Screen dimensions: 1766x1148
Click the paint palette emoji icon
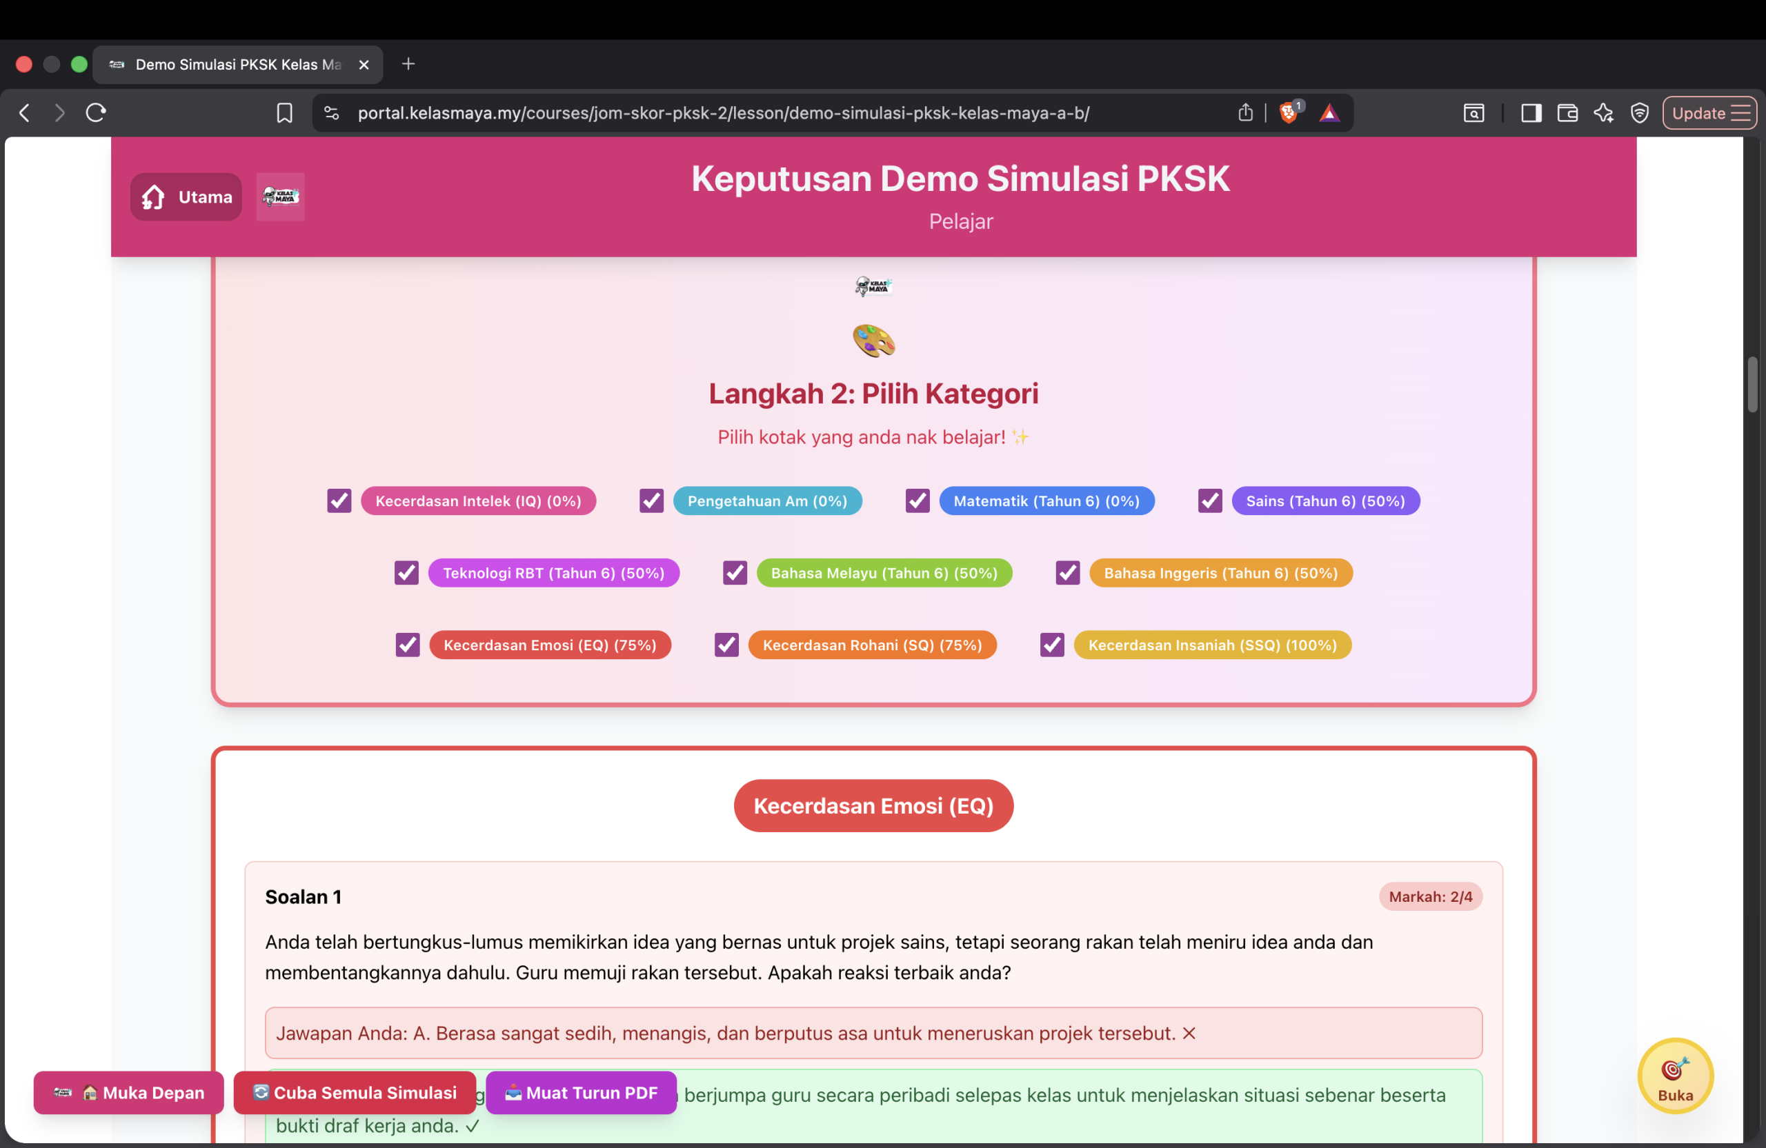(873, 341)
